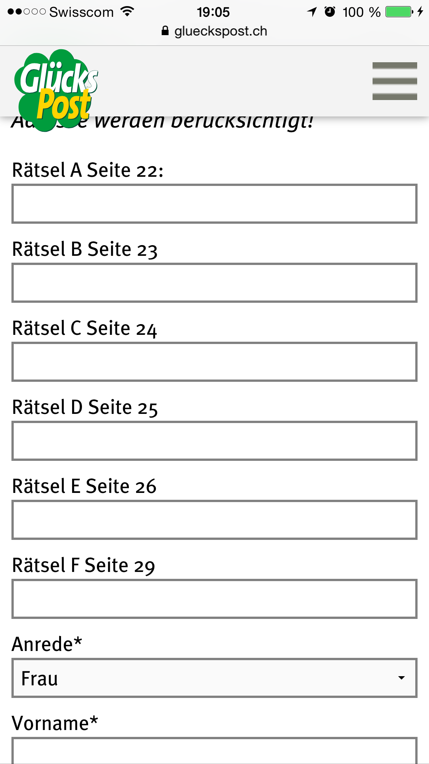429x764 pixels.
Task: Tap the location arrow status icon
Action: click(x=312, y=12)
